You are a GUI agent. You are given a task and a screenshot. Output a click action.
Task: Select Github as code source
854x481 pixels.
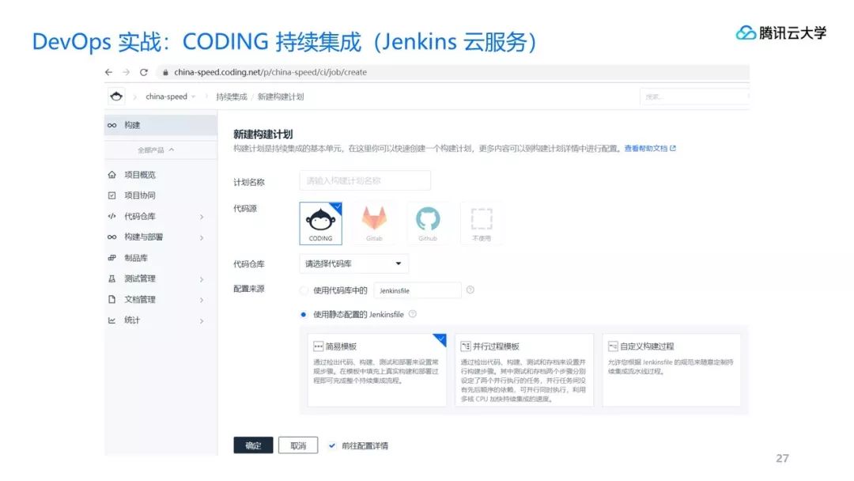(428, 223)
